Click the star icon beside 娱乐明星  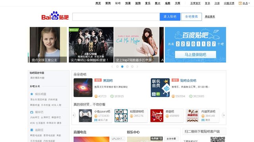coord(32,94)
